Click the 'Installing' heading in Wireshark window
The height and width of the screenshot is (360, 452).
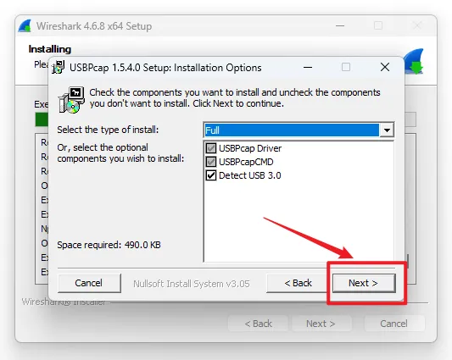[50, 49]
